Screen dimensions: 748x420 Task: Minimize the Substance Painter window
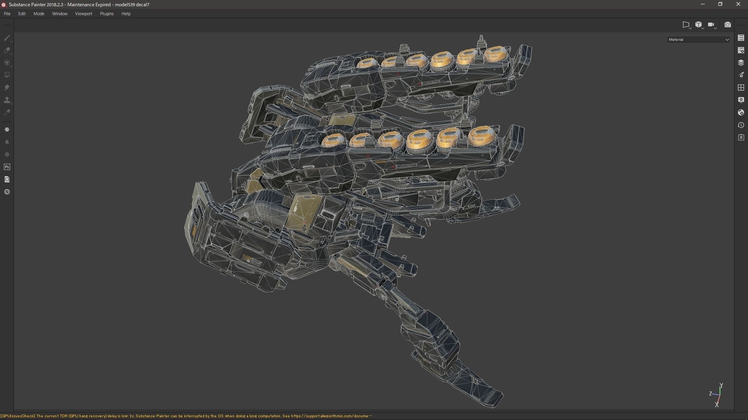703,4
